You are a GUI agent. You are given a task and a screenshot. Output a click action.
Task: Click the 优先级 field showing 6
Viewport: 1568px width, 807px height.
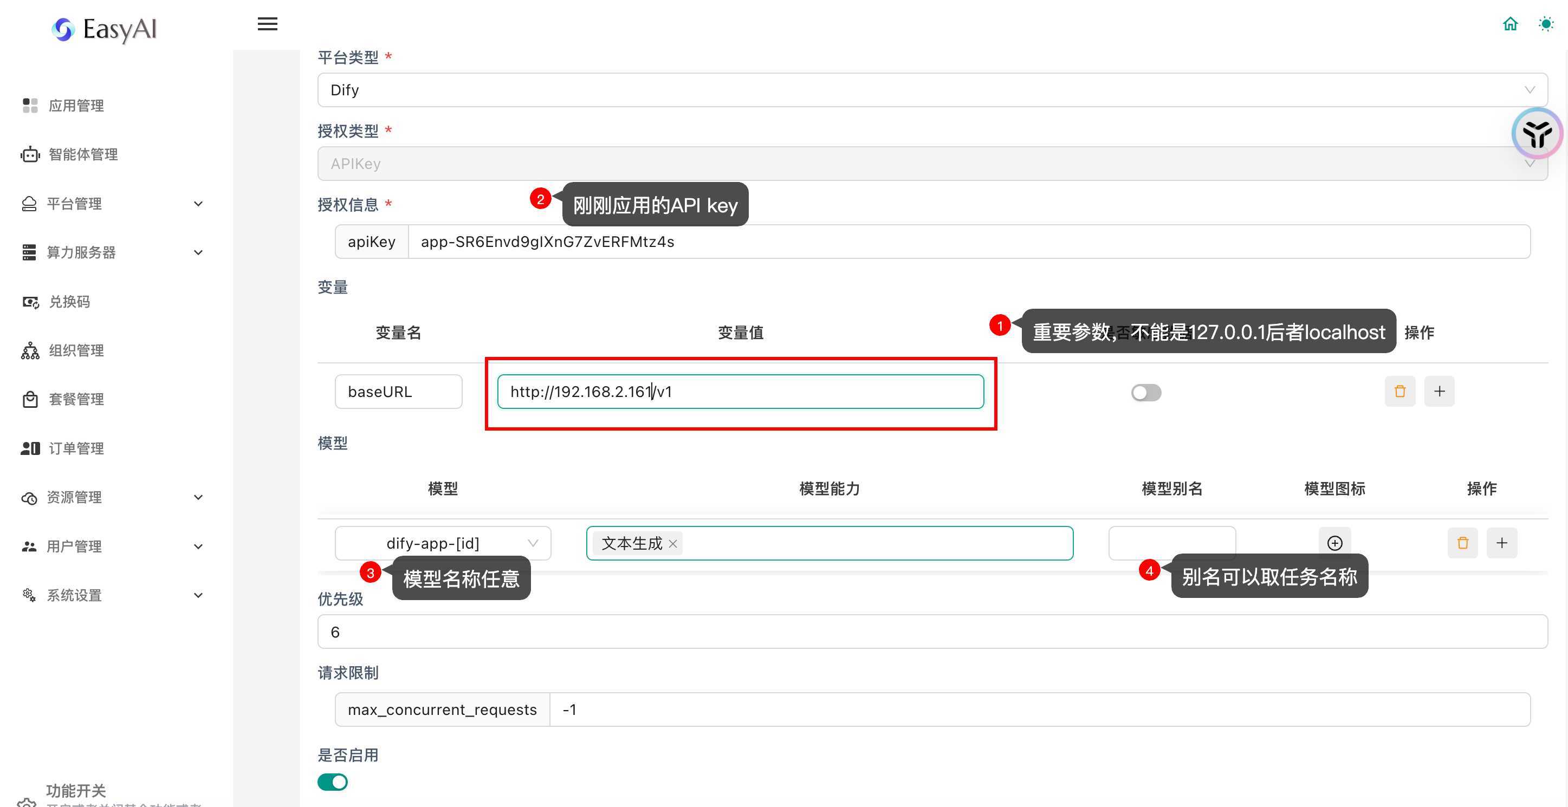[932, 632]
